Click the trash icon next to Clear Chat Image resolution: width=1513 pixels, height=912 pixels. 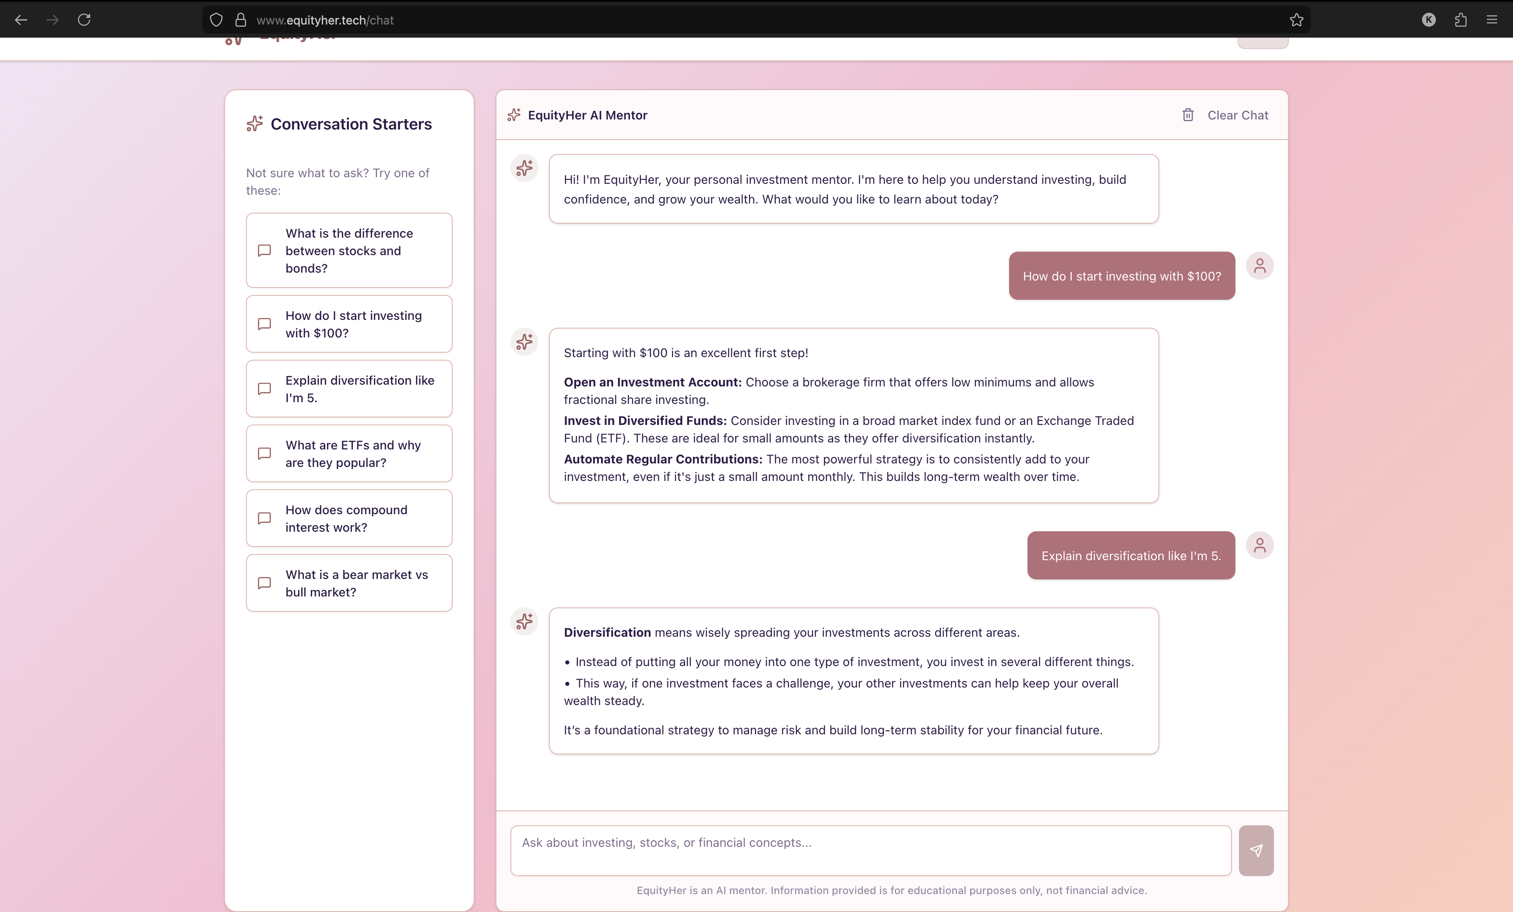click(x=1188, y=116)
